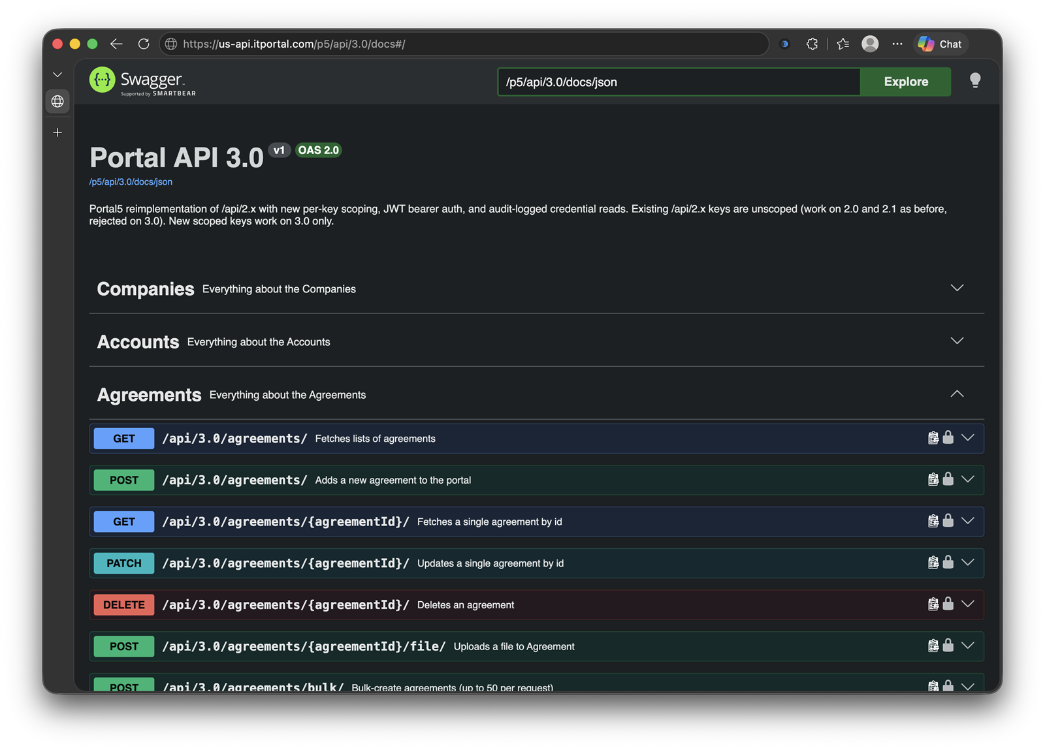Screen dimensions: 1045x750
Task: Open the Companies section heading
Action: (x=146, y=289)
